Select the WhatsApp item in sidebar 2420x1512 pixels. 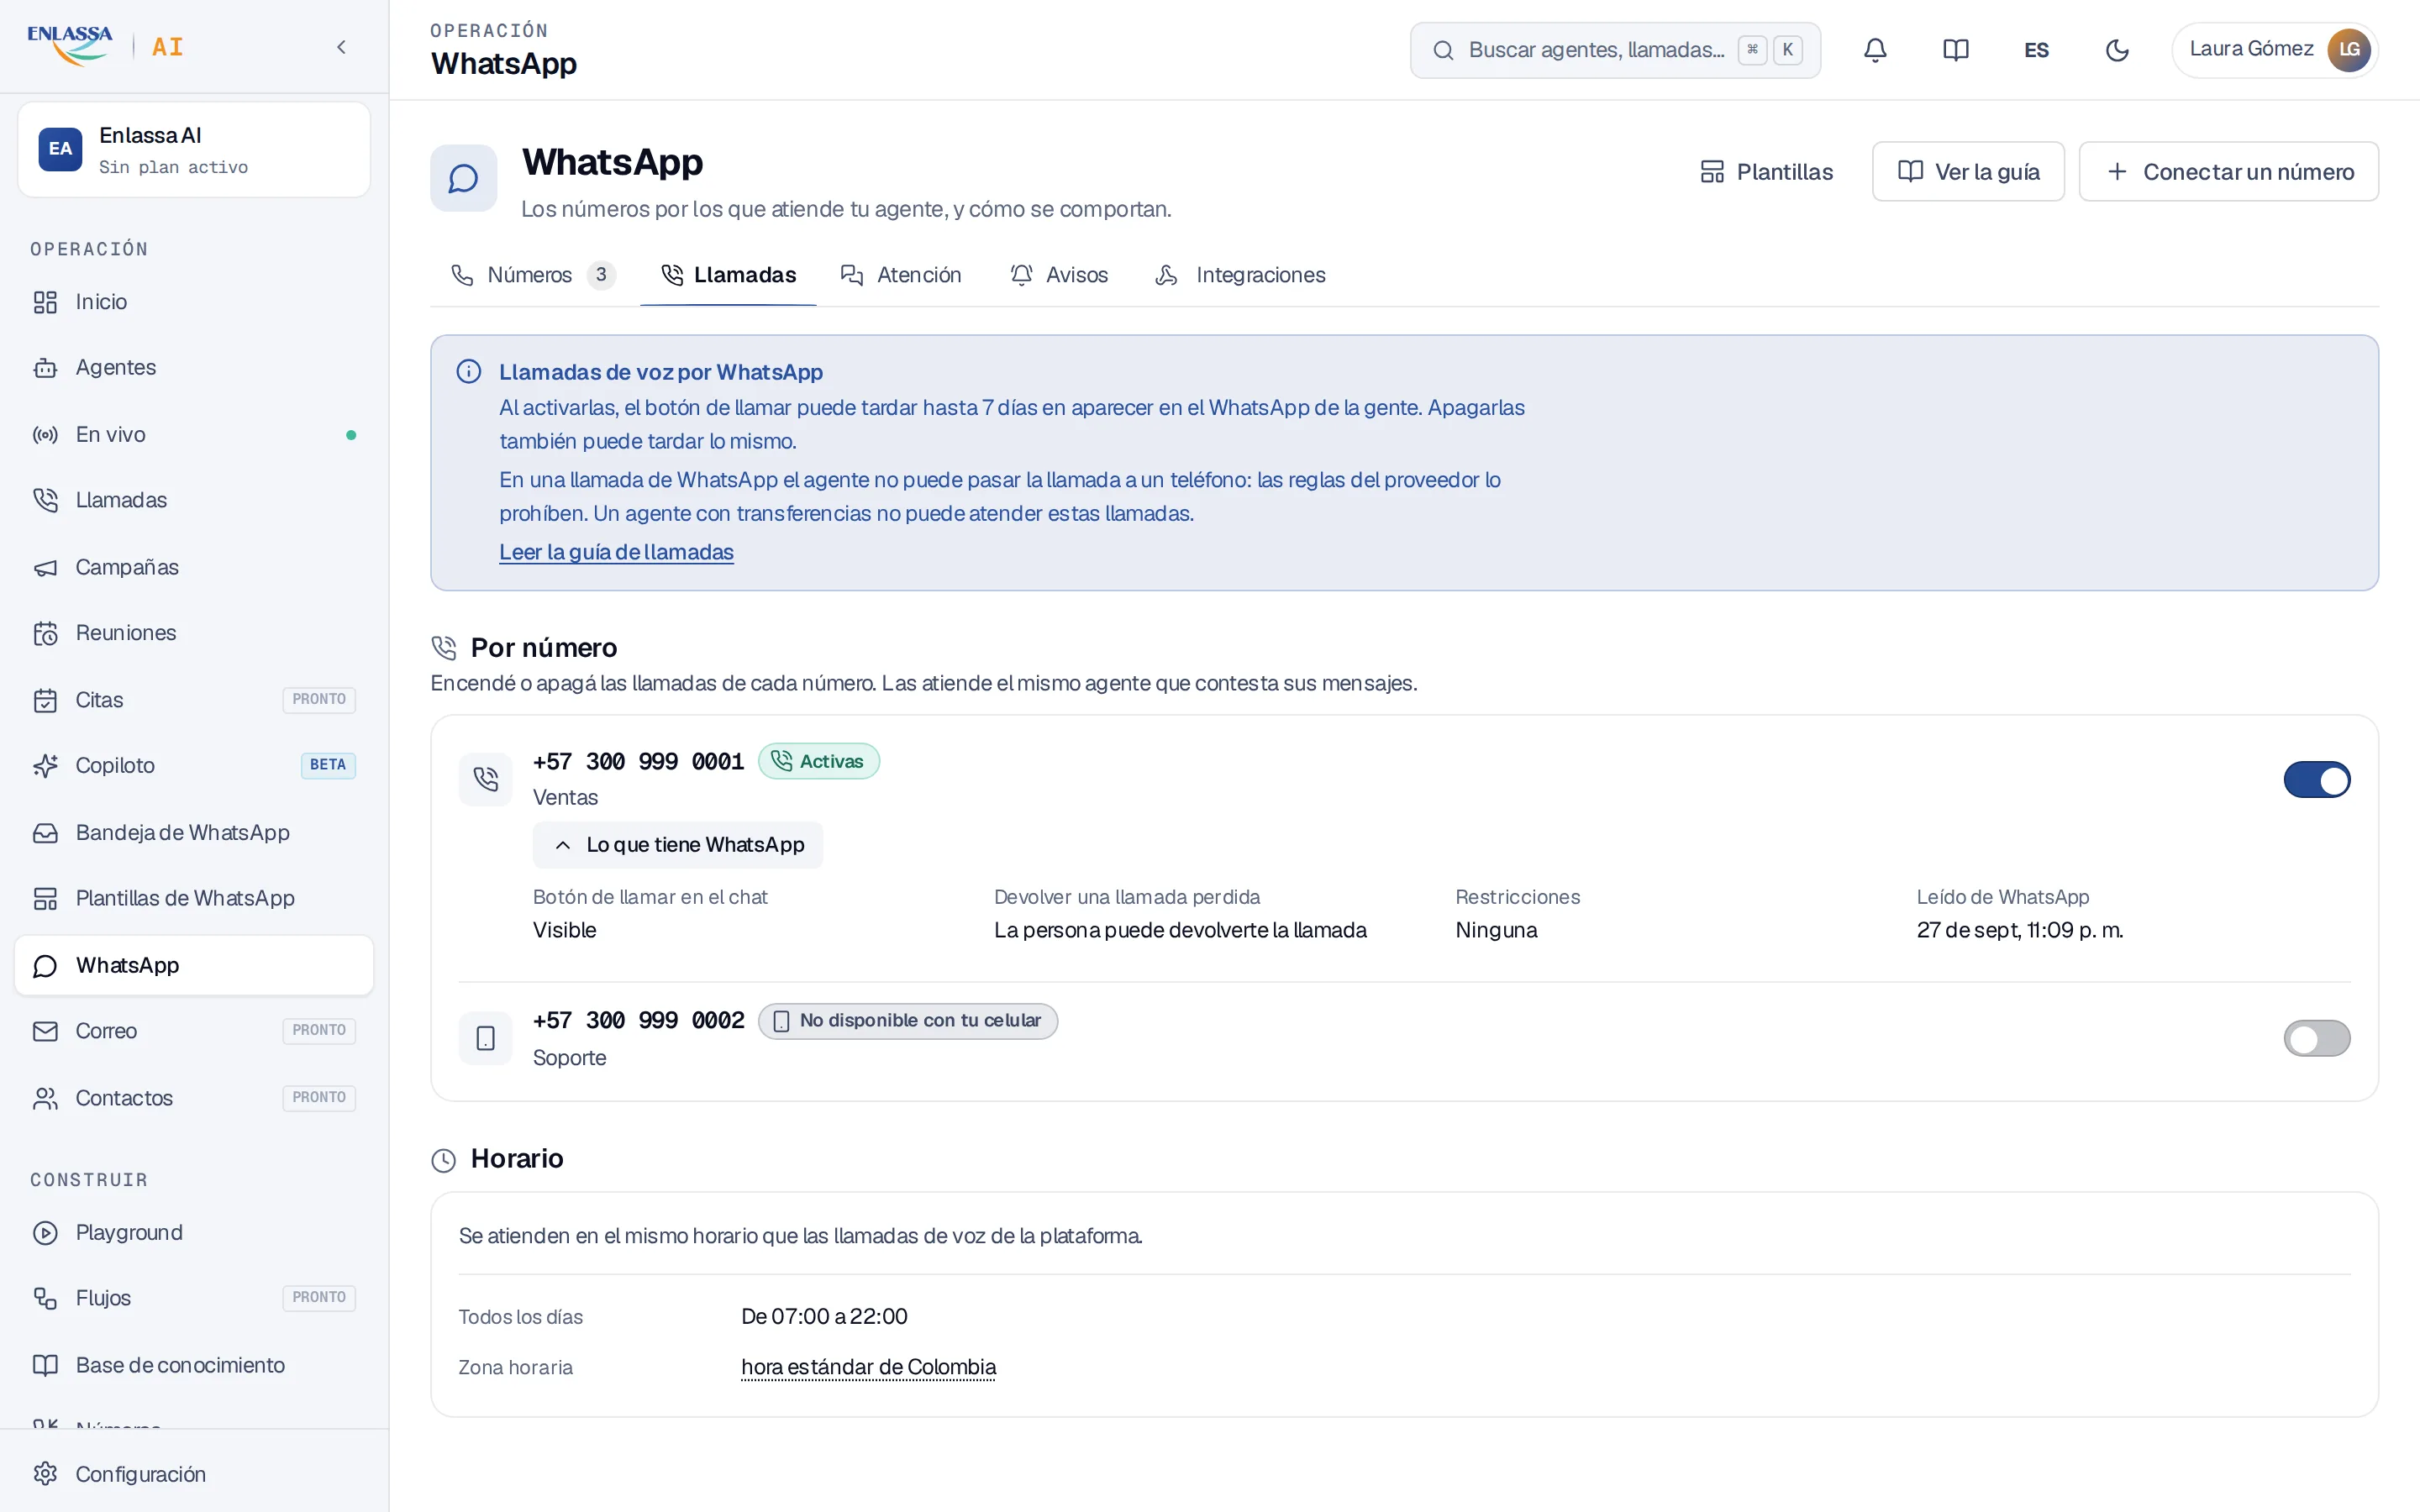click(194, 966)
